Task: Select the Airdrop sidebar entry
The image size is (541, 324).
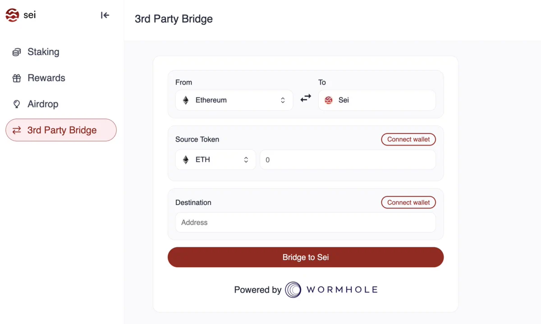Action: [43, 104]
